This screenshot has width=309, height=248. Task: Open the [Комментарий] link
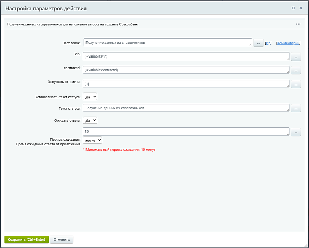[288, 43]
